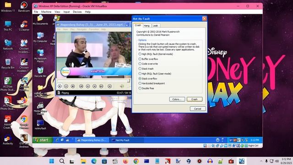Open the Crash tab in Not My Fault
This screenshot has width=293, height=165.
coord(138,25)
